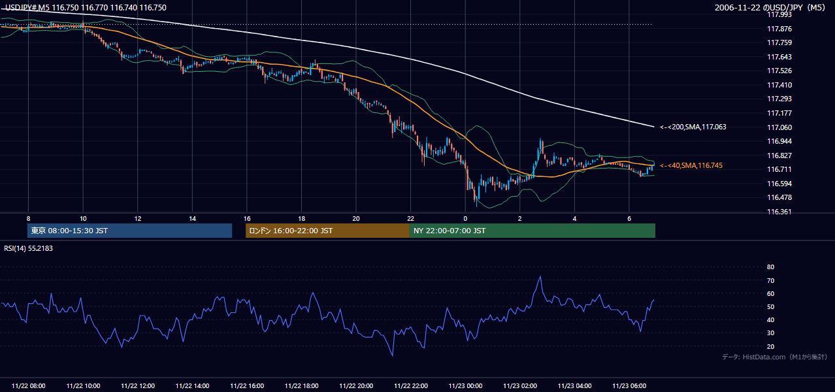The image size is (835, 392).
Task: Click the '2006-11-22 のUSD/JPY（M5）' chart title
Action: [x=771, y=8]
